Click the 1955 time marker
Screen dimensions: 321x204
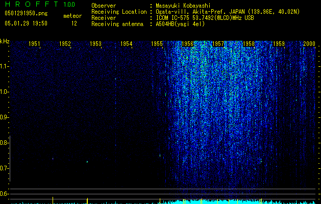tap(157, 43)
